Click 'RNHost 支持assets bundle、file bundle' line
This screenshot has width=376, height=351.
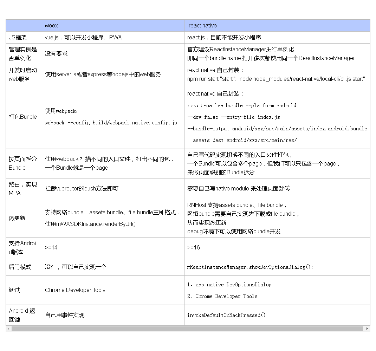click(x=237, y=205)
